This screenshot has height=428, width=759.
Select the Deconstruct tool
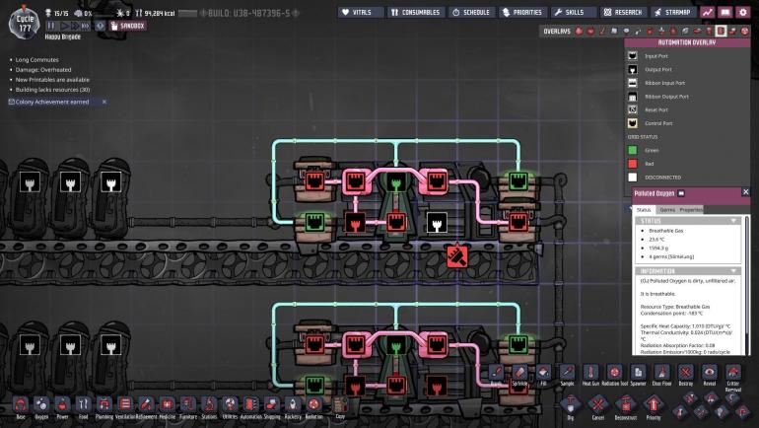point(624,404)
